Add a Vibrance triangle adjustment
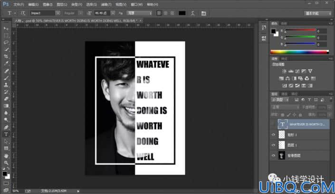 [310, 71]
